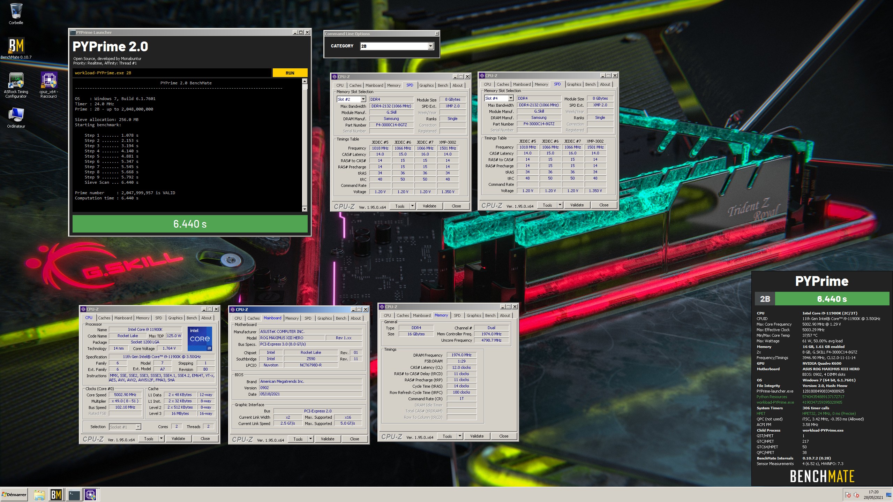Open ASRock Timing Configurator shortcut
The height and width of the screenshot is (502, 893).
tap(16, 85)
